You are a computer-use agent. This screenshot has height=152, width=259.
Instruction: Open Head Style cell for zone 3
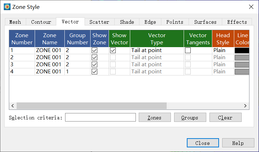[x=223, y=65]
